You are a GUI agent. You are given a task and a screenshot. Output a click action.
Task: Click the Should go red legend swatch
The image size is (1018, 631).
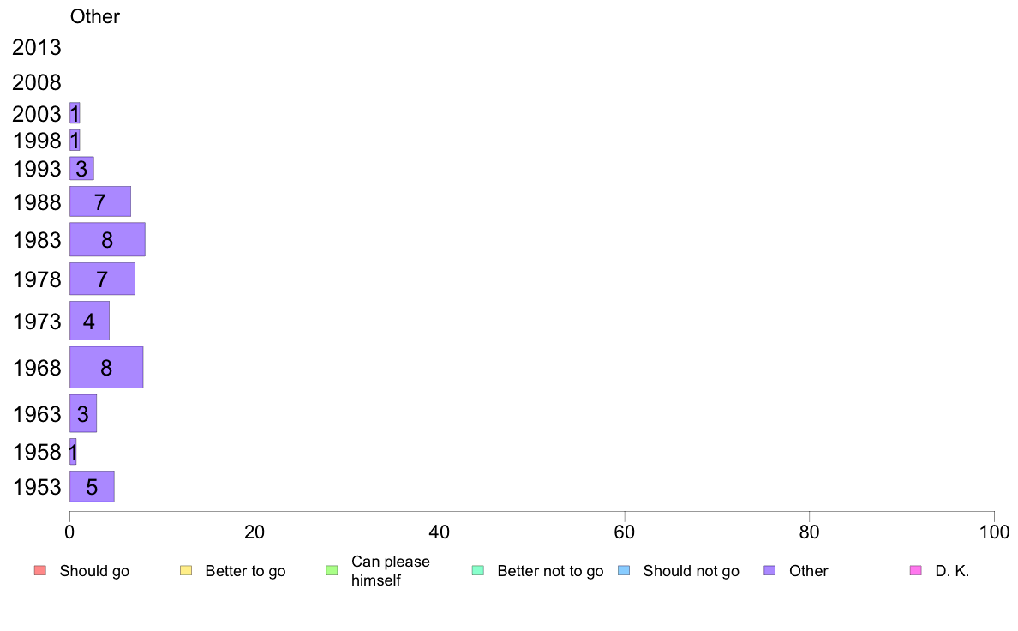[x=40, y=571]
